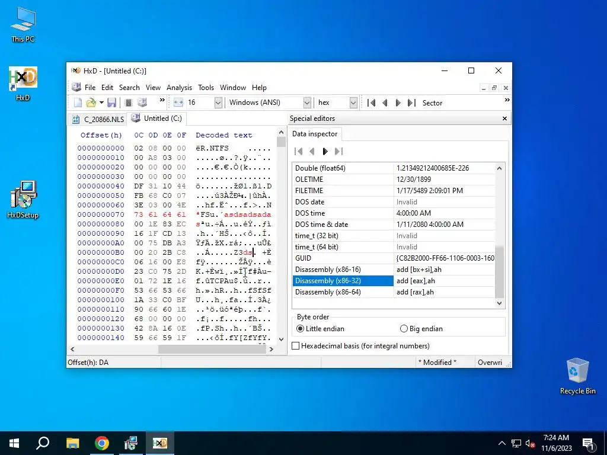607x455 pixels.
Task: Go to next sector in toolbar
Action: point(398,103)
